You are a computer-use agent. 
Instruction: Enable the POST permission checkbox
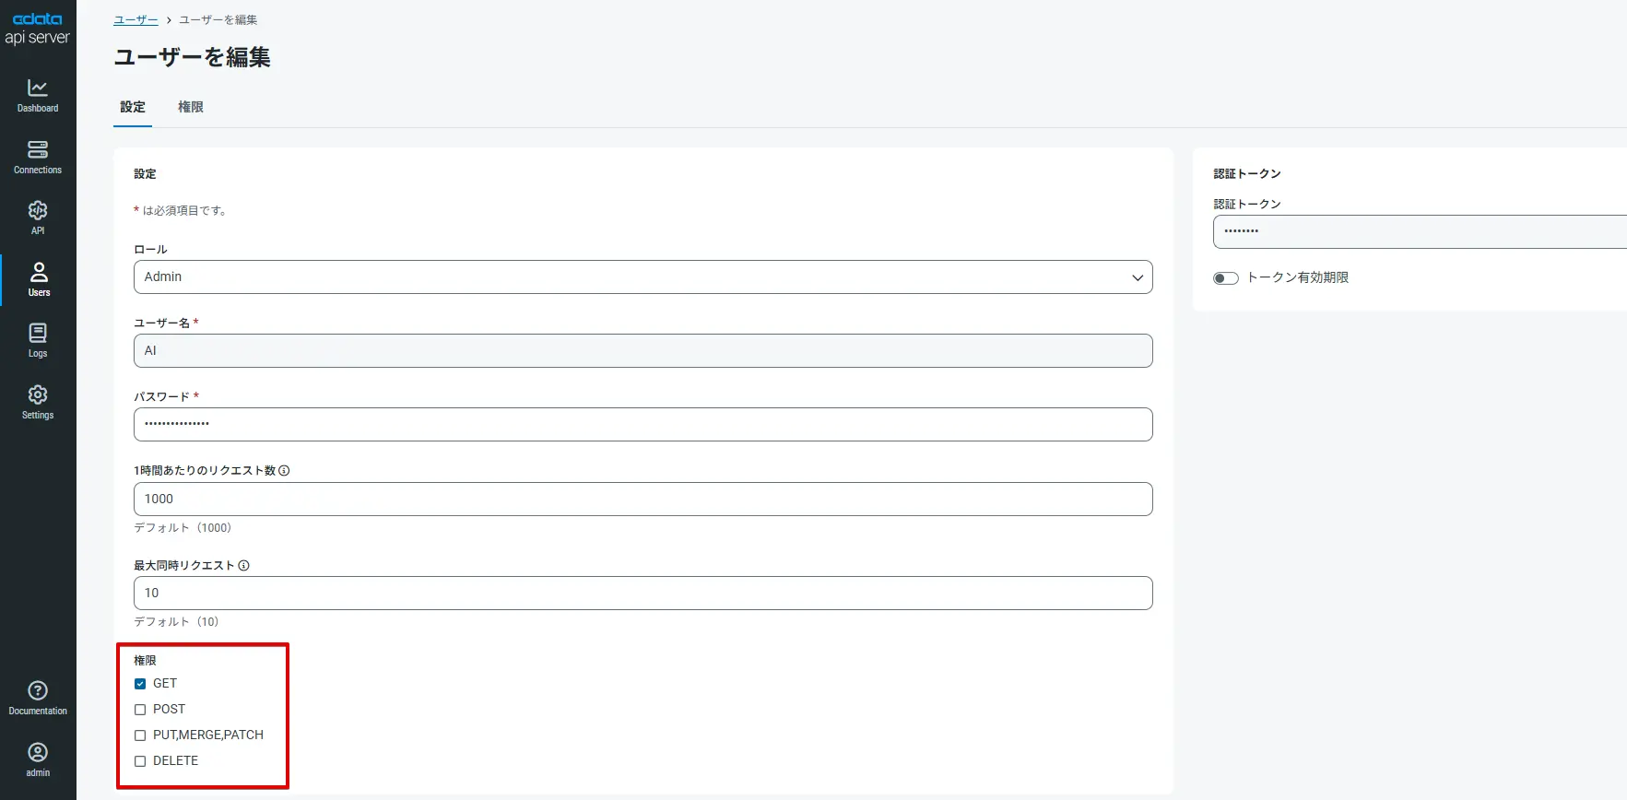coord(140,710)
